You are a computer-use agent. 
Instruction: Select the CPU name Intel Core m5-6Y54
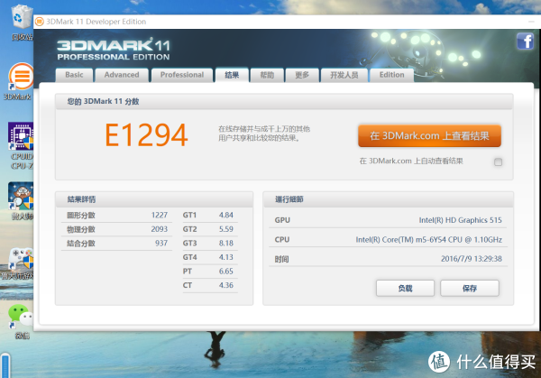pyautogui.click(x=429, y=240)
